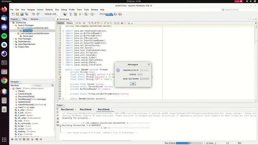Click the Server.java editor tab

pos(64,19)
